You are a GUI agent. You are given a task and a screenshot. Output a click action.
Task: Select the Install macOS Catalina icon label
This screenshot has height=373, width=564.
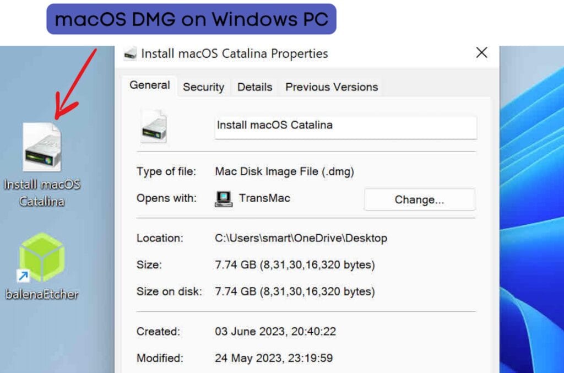point(41,192)
